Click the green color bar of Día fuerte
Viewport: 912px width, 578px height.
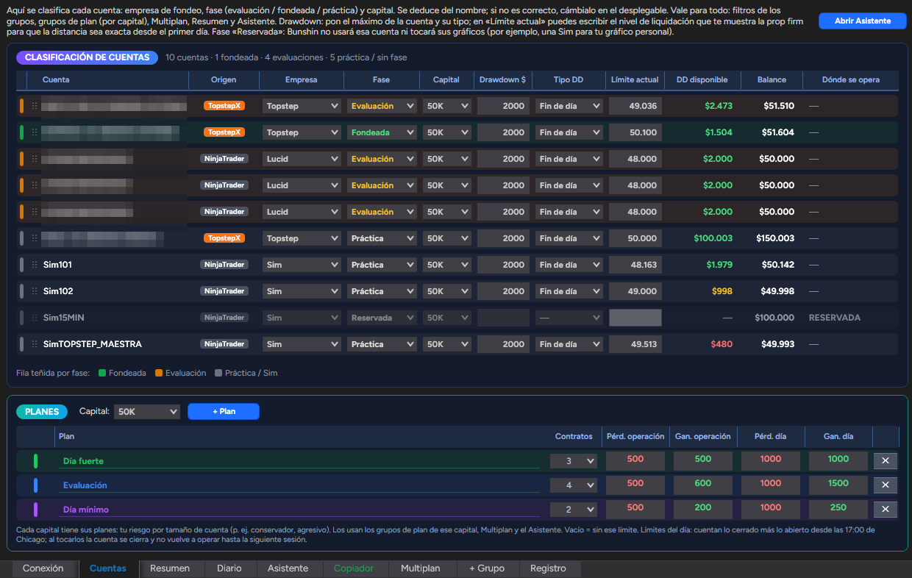(x=35, y=461)
